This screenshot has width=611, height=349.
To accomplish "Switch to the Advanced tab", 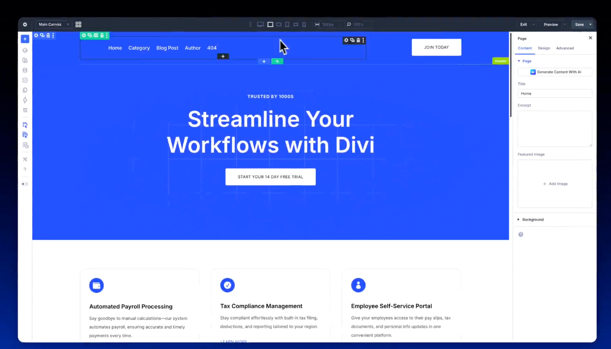I will tap(565, 48).
